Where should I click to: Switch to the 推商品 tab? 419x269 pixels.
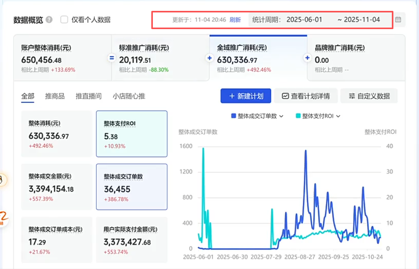(x=55, y=96)
